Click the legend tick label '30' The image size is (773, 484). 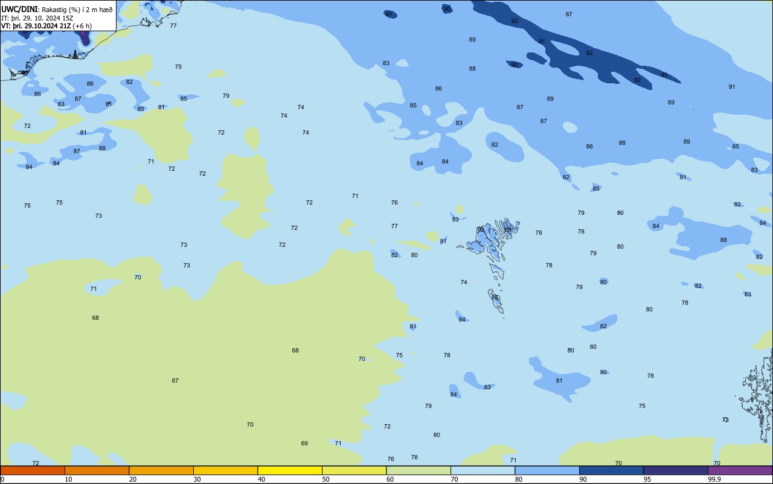[x=197, y=479]
